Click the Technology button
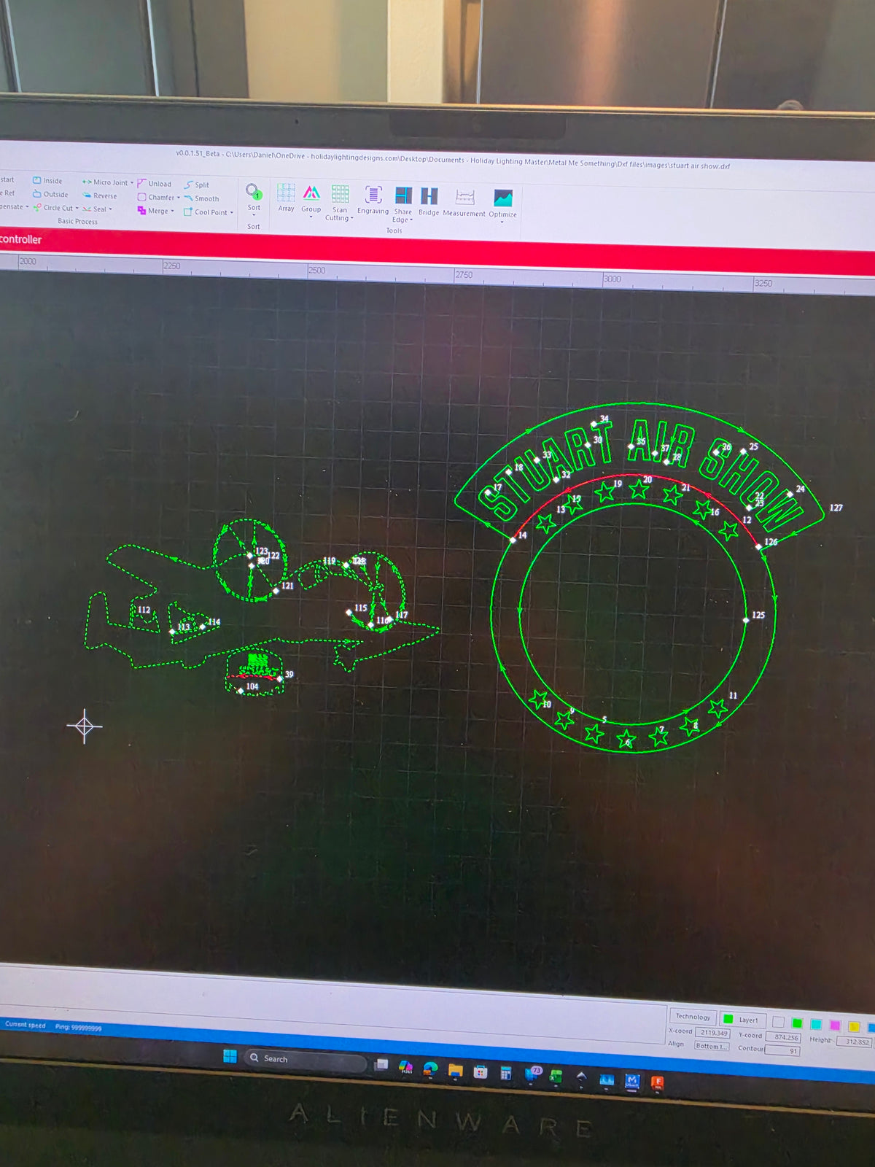 coord(692,1016)
